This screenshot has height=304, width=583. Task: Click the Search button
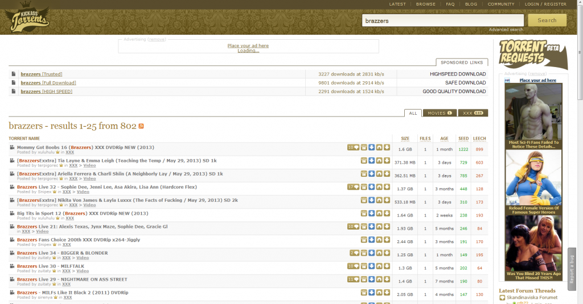click(547, 20)
